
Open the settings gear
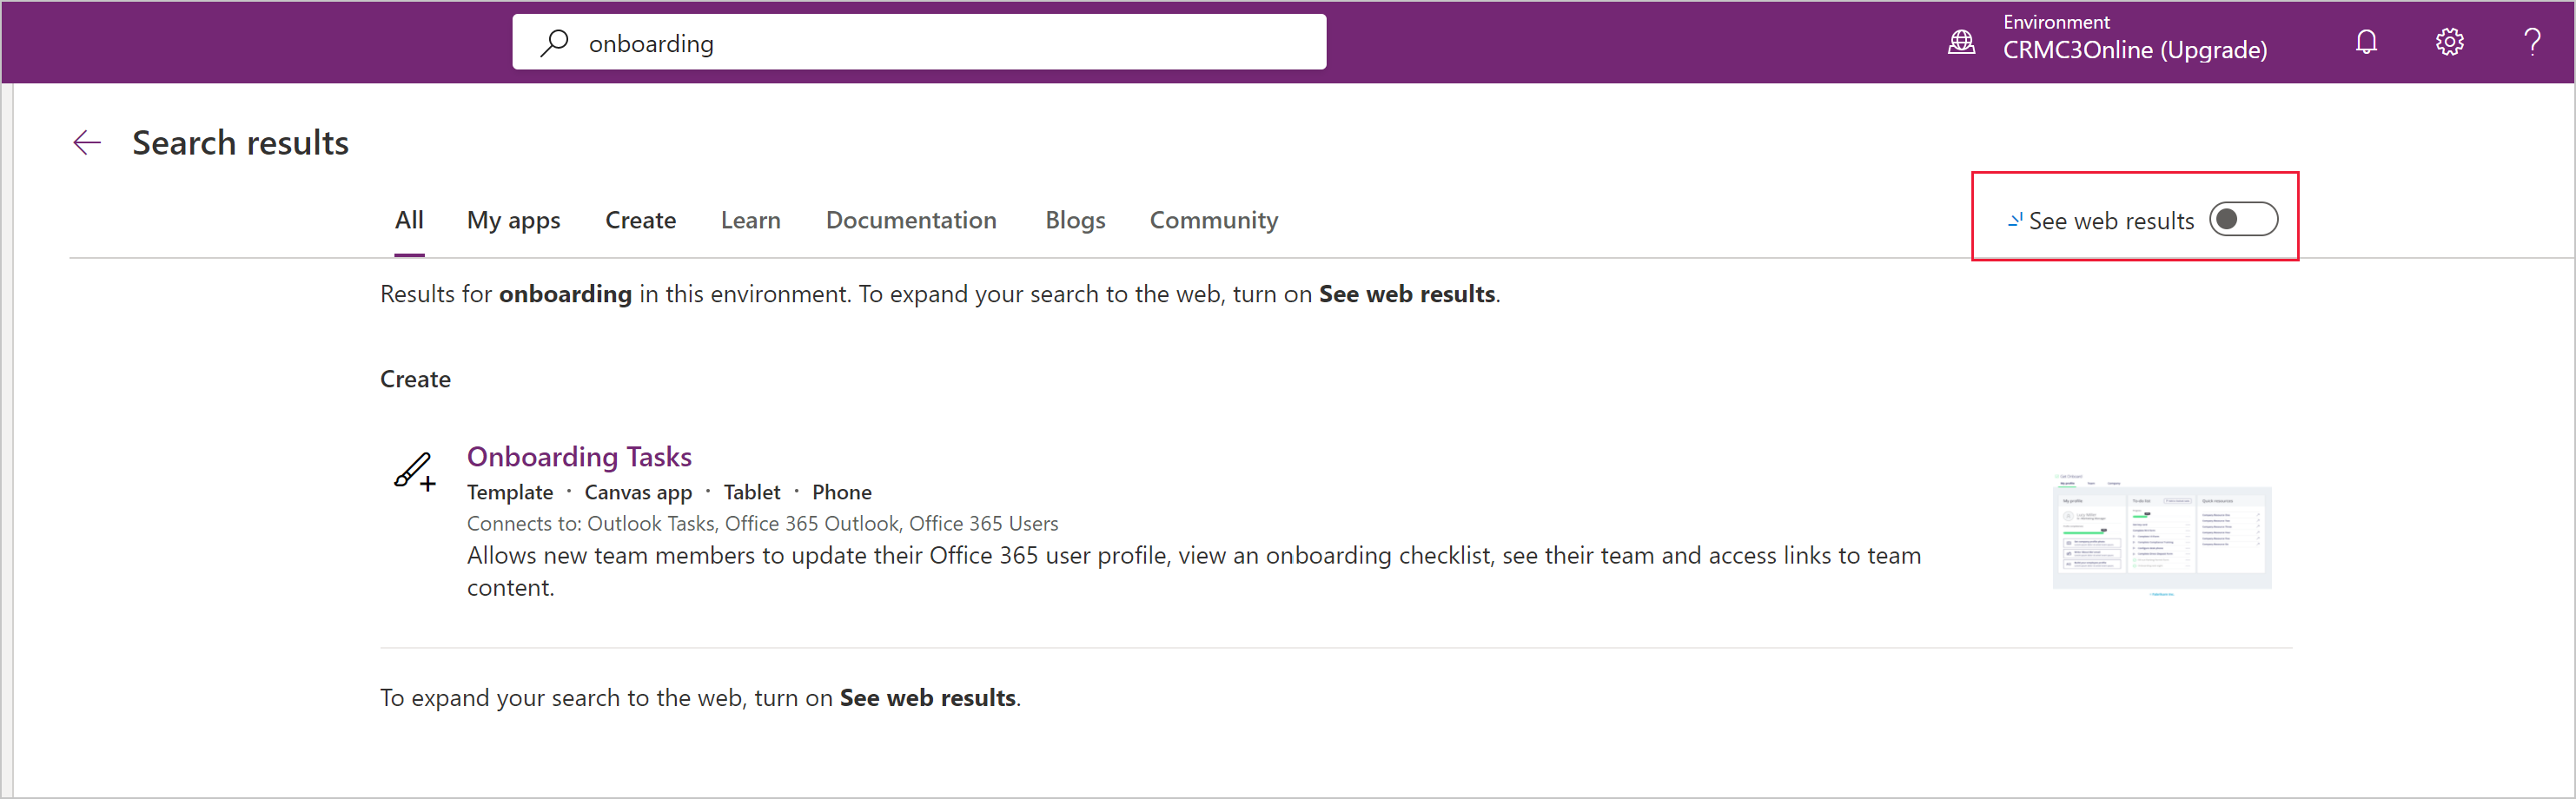pos(2449,42)
